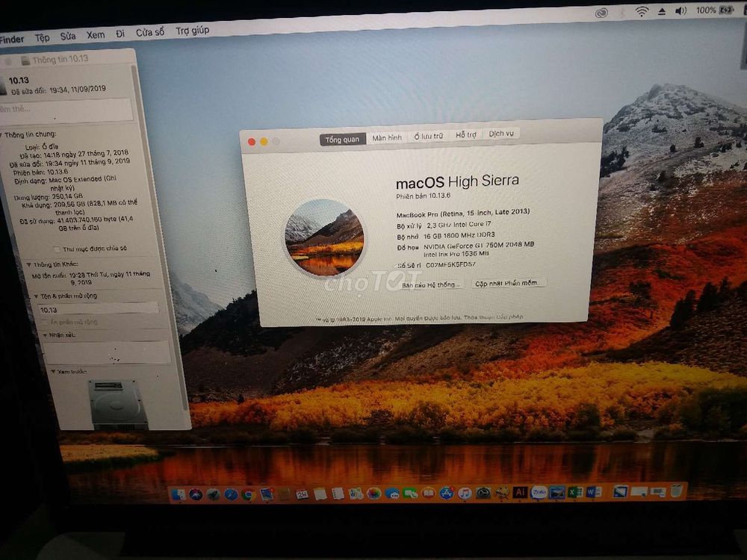
Task: Launch Adobe Illustrator from the dock
Action: pyautogui.click(x=520, y=492)
